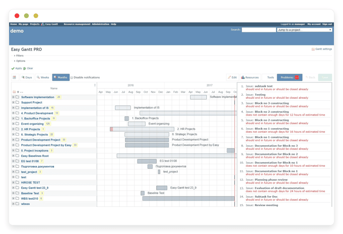Open Easy Gantt test 23_9 project link
The height and width of the screenshot is (234, 343).
coord(35,188)
